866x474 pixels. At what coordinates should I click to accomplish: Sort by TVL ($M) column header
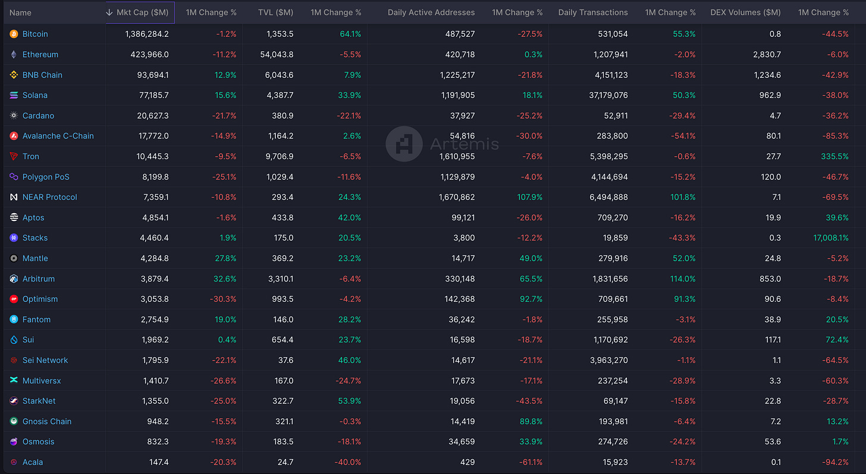click(275, 12)
